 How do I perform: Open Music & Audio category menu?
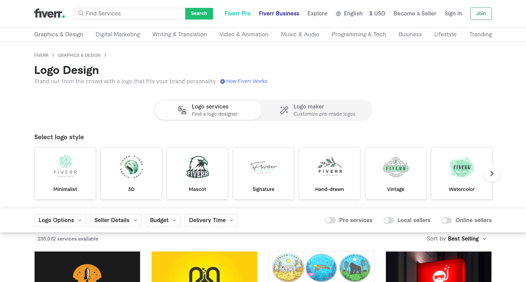[x=300, y=34]
